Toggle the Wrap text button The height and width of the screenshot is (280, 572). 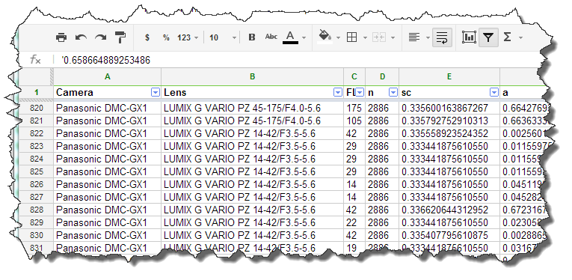(442, 37)
